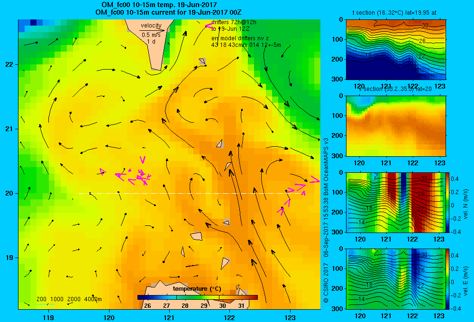Open the temperature section plot panel
The height and width of the screenshot is (322, 474).
coord(396,50)
